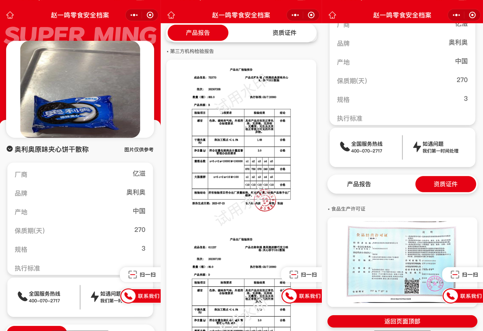Switch to the unselected 产品报告 tab in the rightmost panel
483x331 pixels.
tap(359, 184)
